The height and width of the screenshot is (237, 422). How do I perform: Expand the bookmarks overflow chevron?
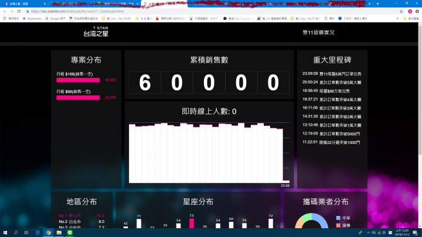397,19
